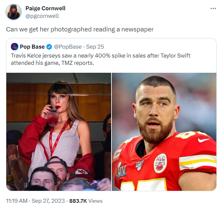Click the @PopBase handle
The width and height of the screenshot is (222, 210).
tap(68, 47)
